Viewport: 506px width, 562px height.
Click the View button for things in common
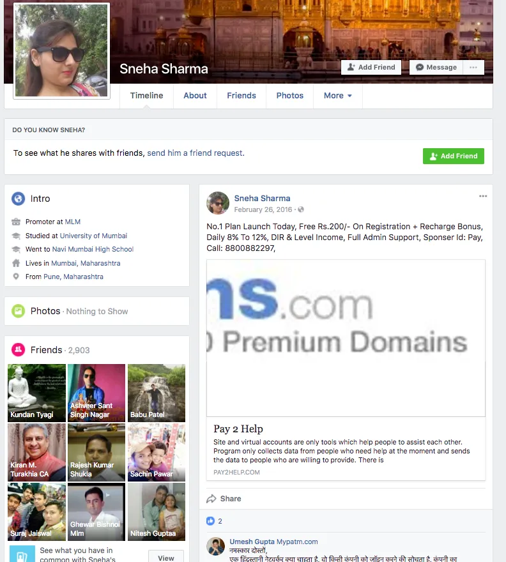[x=166, y=558]
